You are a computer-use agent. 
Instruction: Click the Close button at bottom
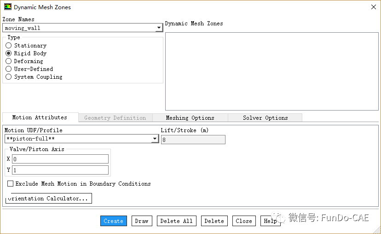(244, 221)
